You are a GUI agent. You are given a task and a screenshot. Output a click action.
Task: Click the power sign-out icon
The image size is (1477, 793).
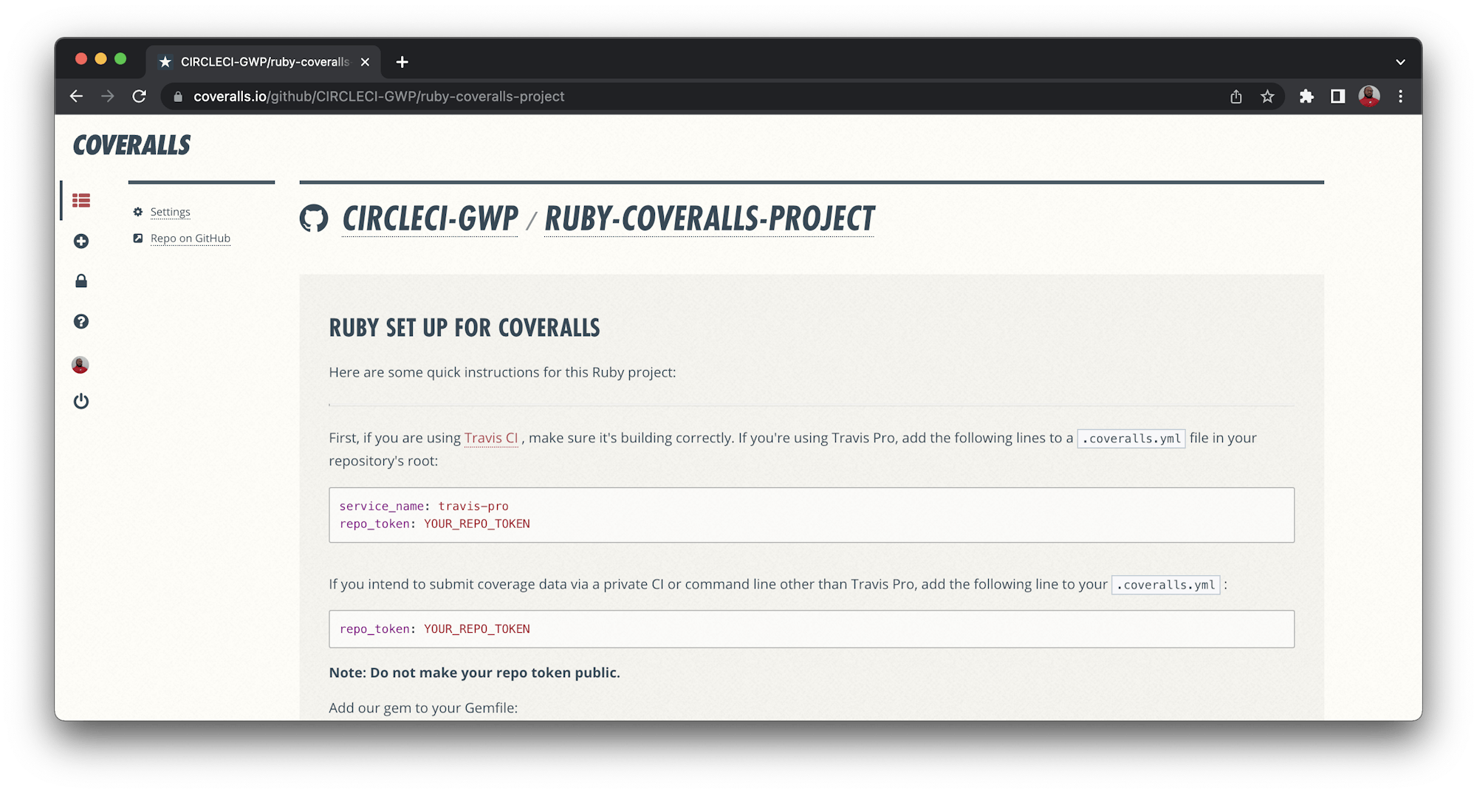81,401
